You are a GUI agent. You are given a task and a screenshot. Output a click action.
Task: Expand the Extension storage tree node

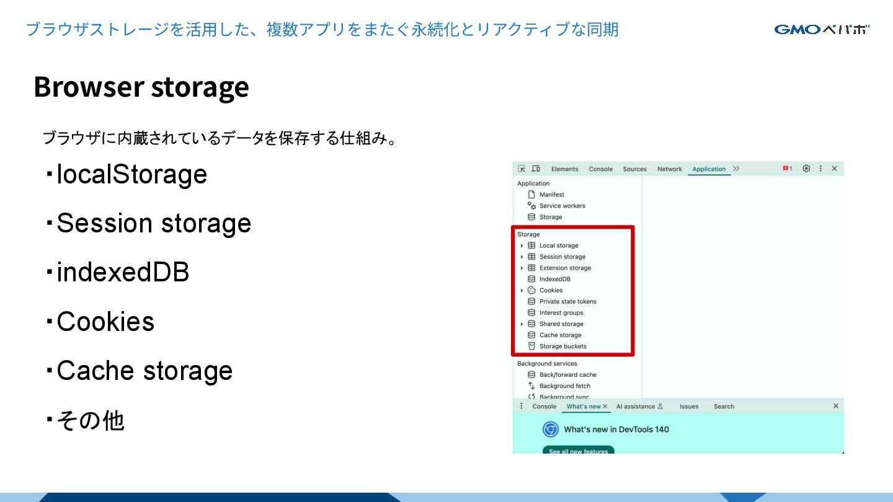click(x=522, y=268)
